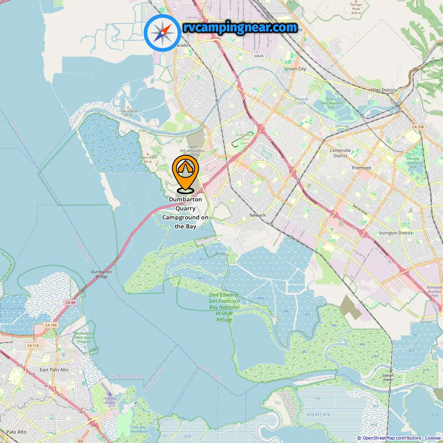This screenshot has width=443, height=443.
Task: Click the Turk Island peak triangle
Action: pos(128,107)
